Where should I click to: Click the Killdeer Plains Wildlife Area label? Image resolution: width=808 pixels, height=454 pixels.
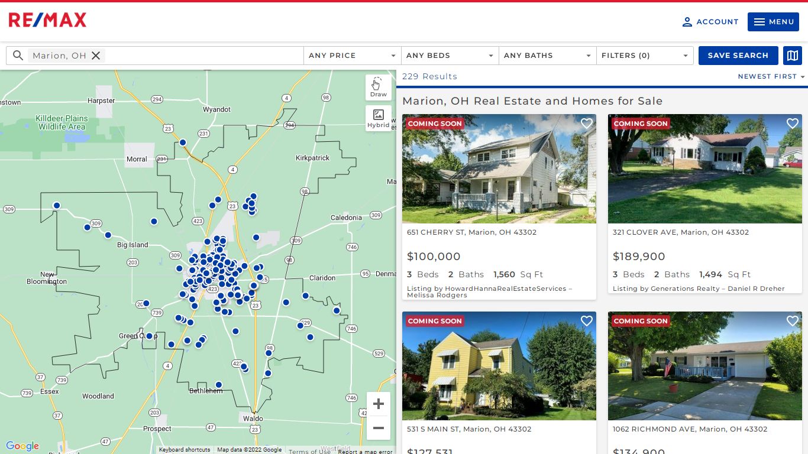click(x=62, y=122)
